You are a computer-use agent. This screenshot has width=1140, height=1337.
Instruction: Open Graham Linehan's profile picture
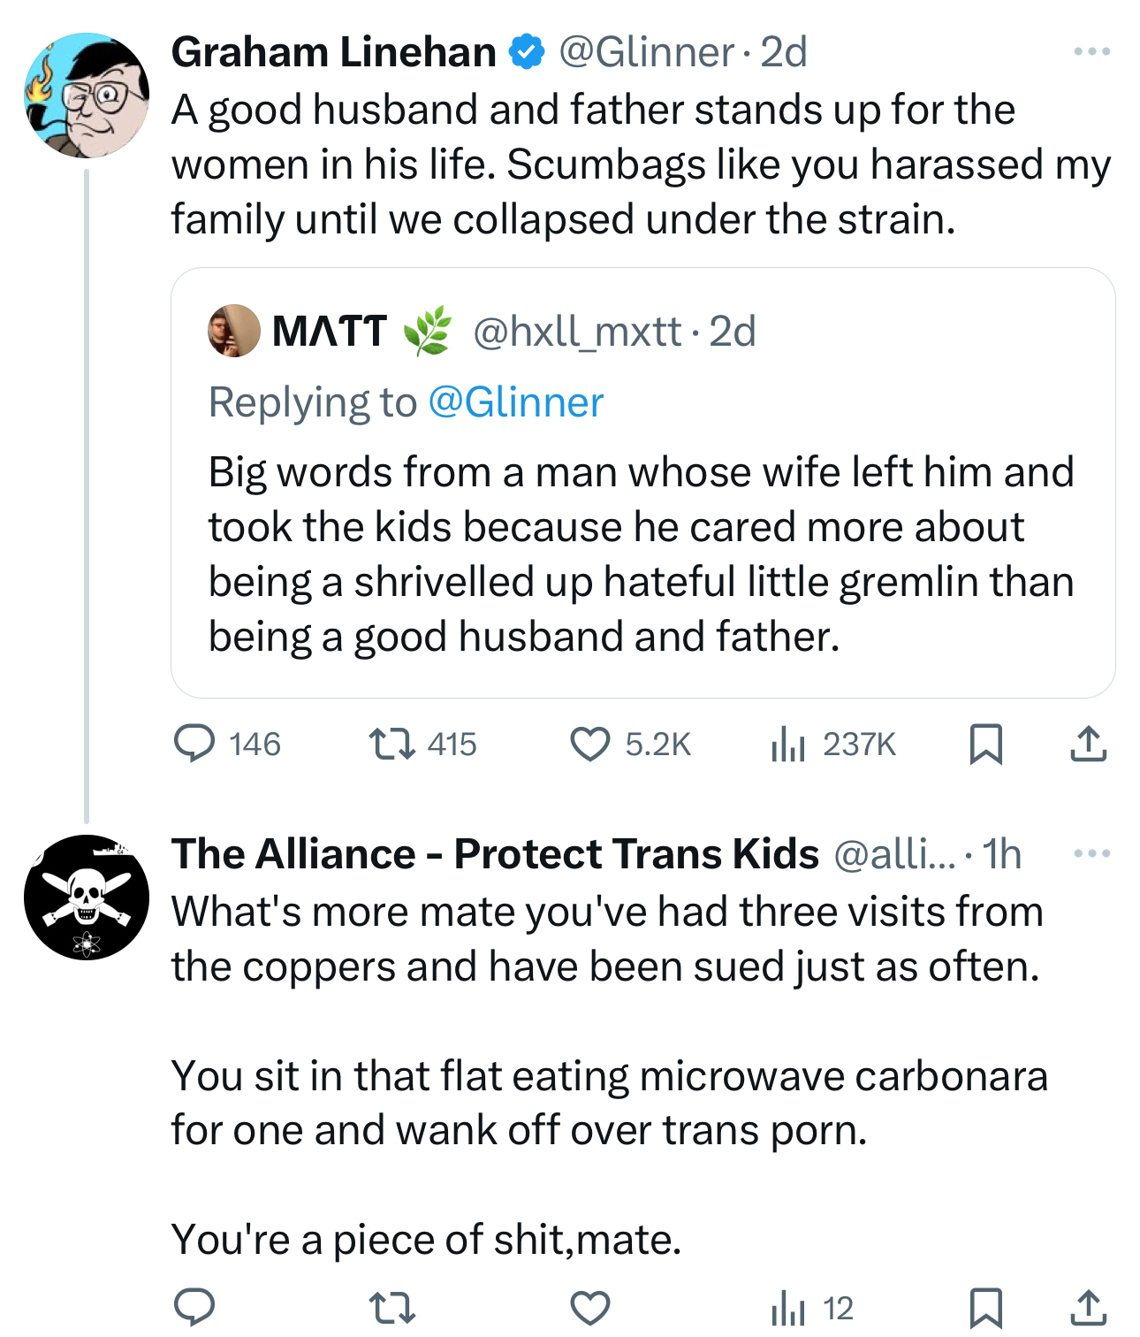click(x=87, y=95)
